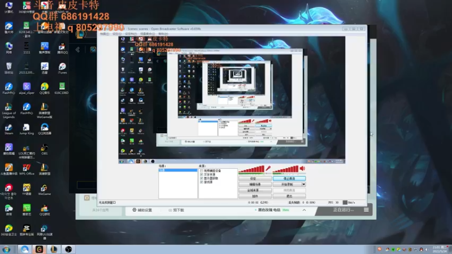Uncheck the 游戏源 source checkbox

(x=202, y=182)
